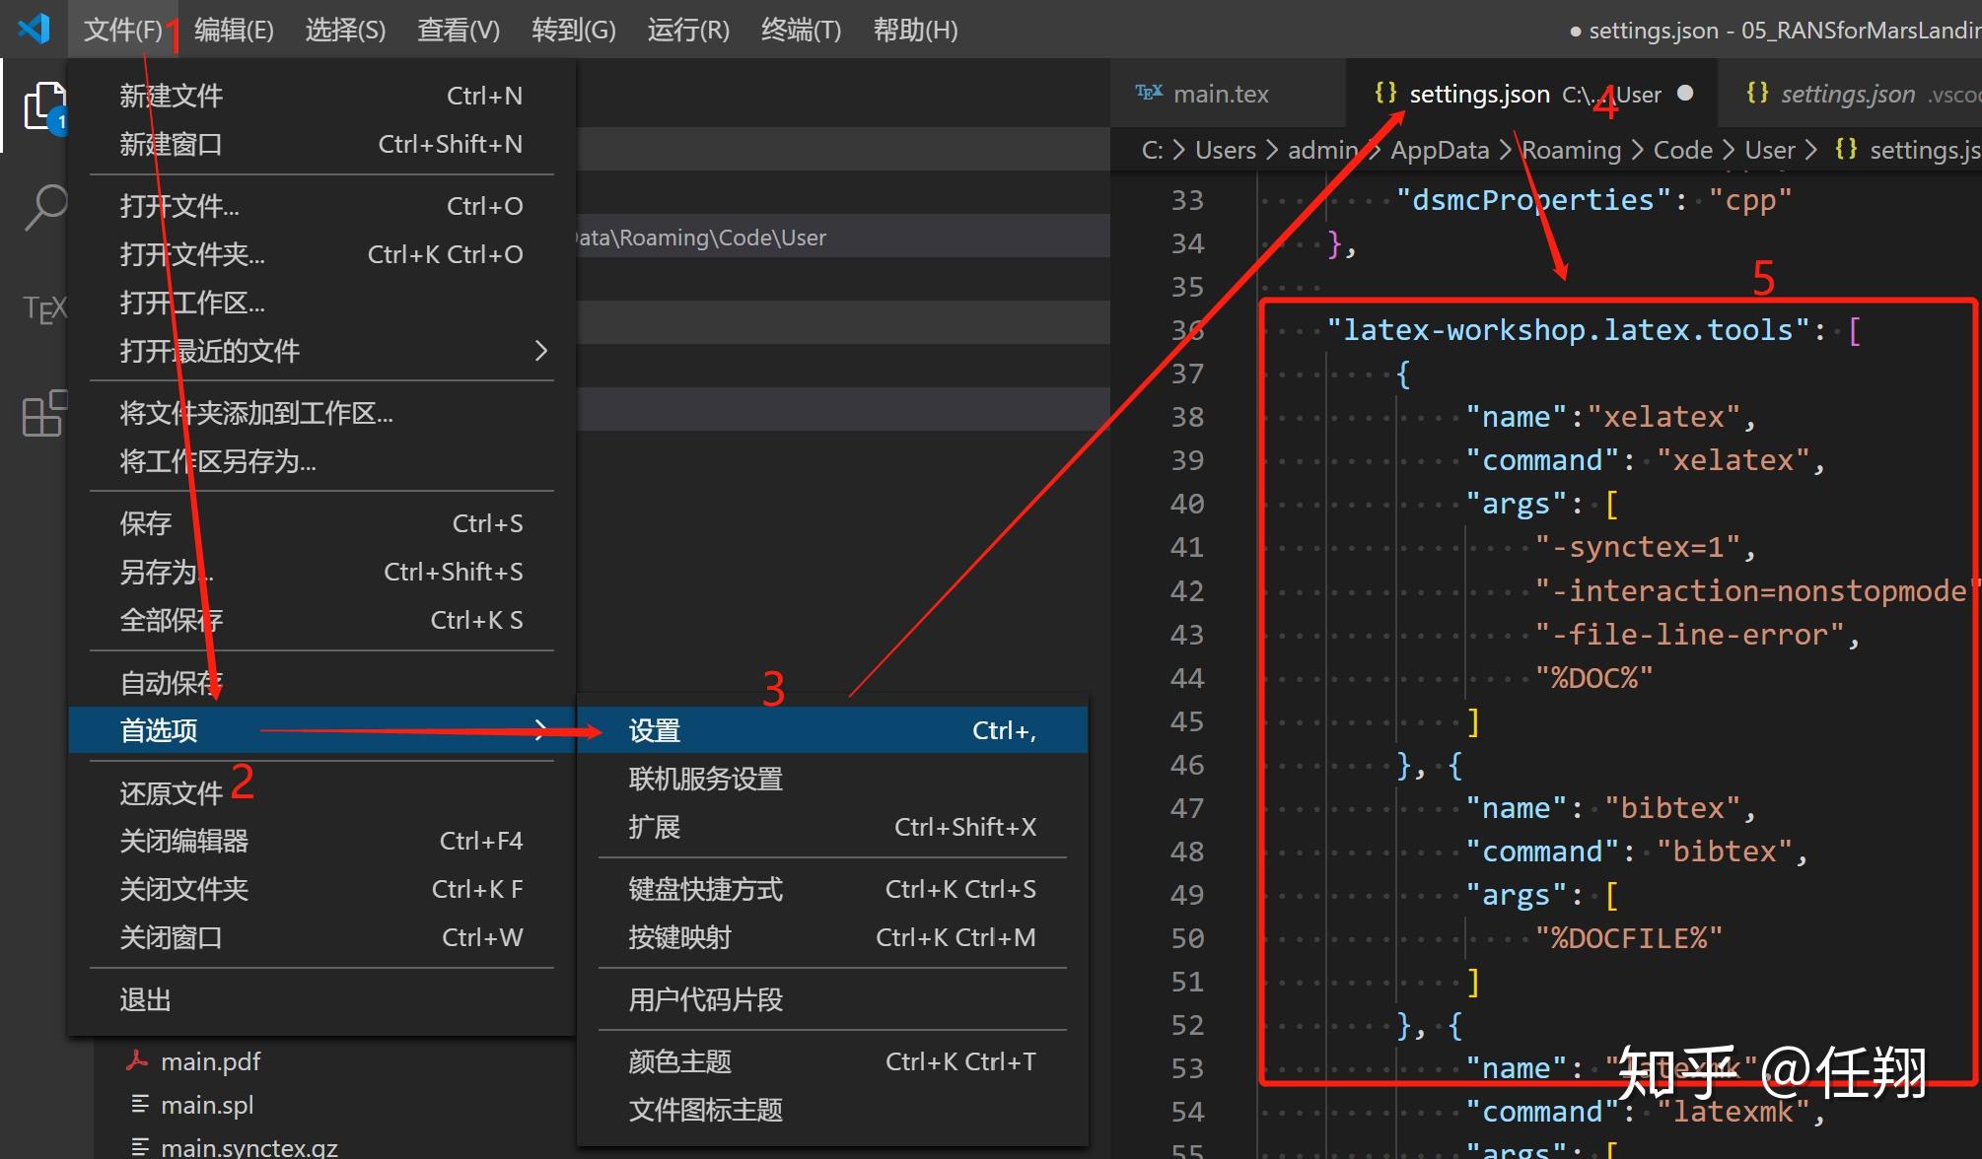Screen dimensions: 1982x1159
Task: Click the unsaved changes dot on settings.json tab
Action: pos(1686,93)
